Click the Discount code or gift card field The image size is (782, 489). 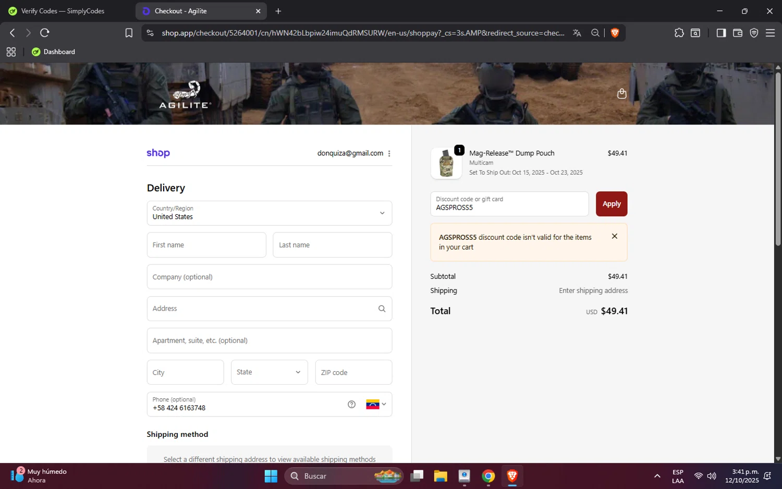(509, 204)
